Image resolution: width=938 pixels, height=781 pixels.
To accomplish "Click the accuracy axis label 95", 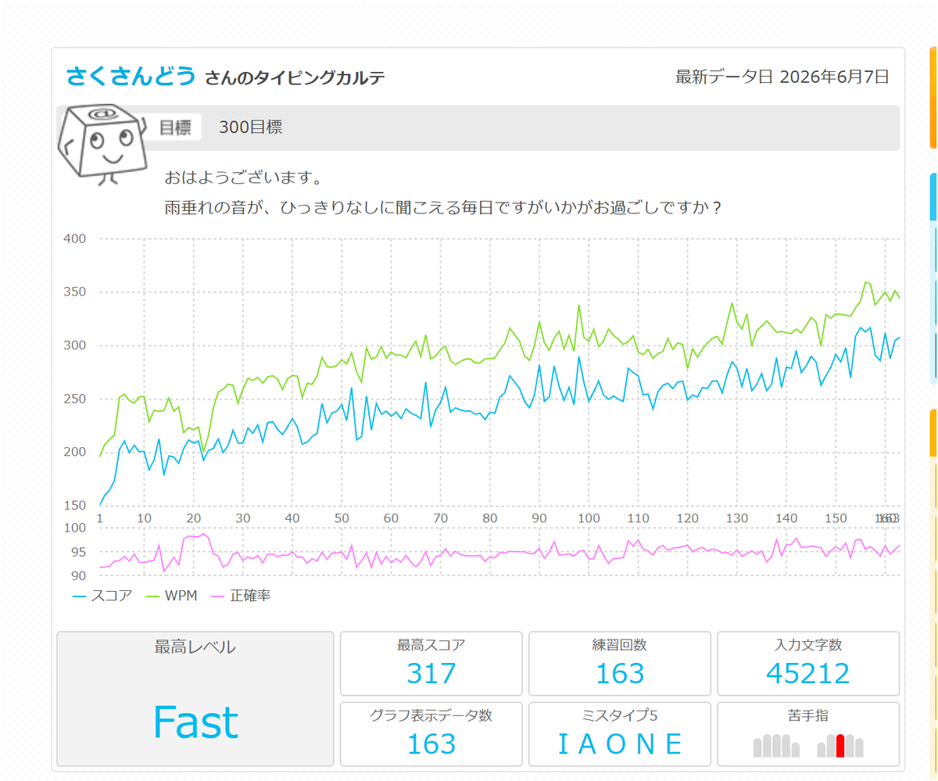I will click(79, 552).
